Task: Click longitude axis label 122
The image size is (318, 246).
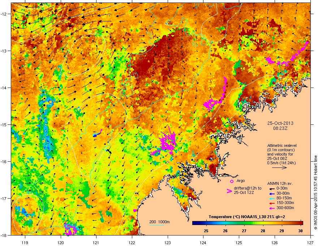Action: pyautogui.click(x=132, y=242)
